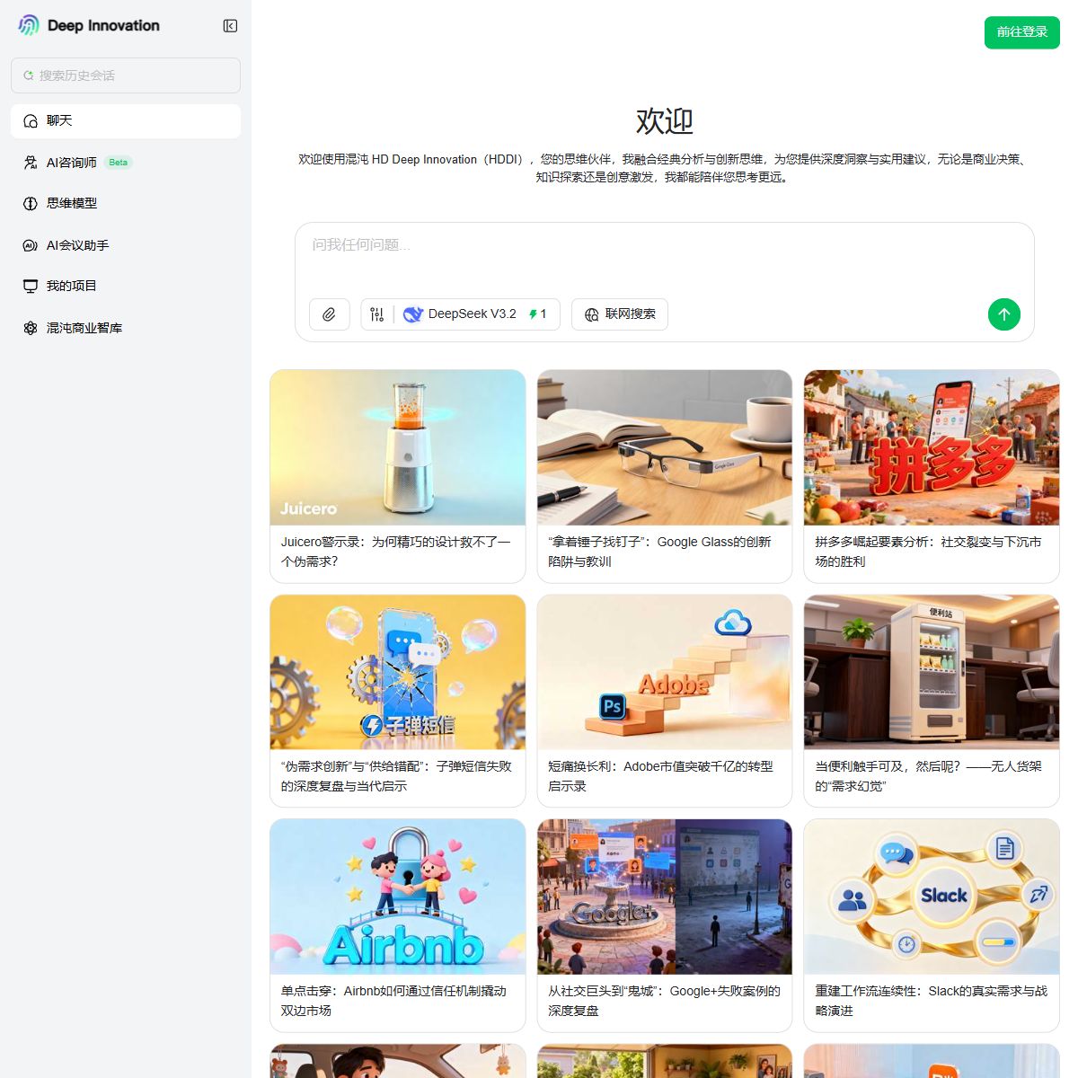
Task: Open the 子弹短信 cracked phone thumbnail
Action: [x=398, y=672]
